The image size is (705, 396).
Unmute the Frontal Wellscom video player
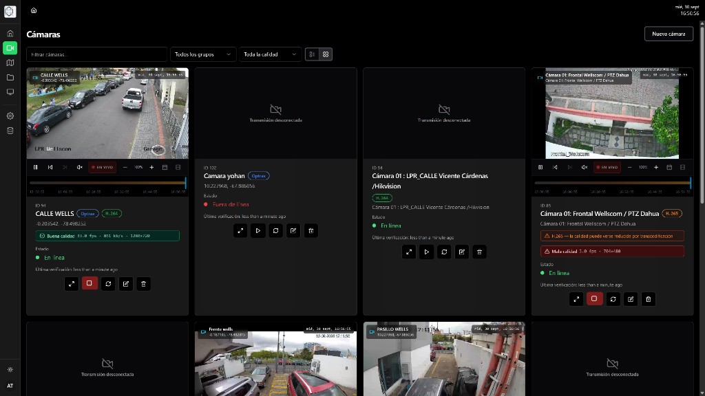click(585, 168)
